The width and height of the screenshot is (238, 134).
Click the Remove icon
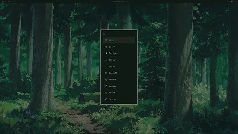[x=106, y=80]
